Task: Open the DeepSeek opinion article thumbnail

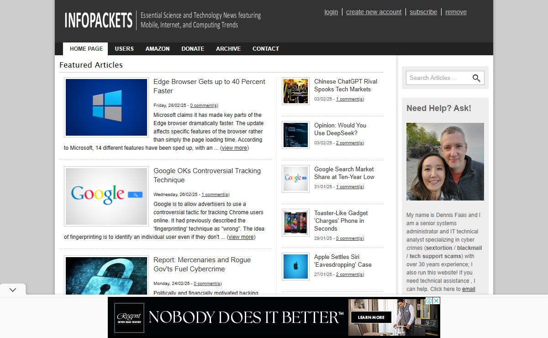Action: [x=295, y=135]
